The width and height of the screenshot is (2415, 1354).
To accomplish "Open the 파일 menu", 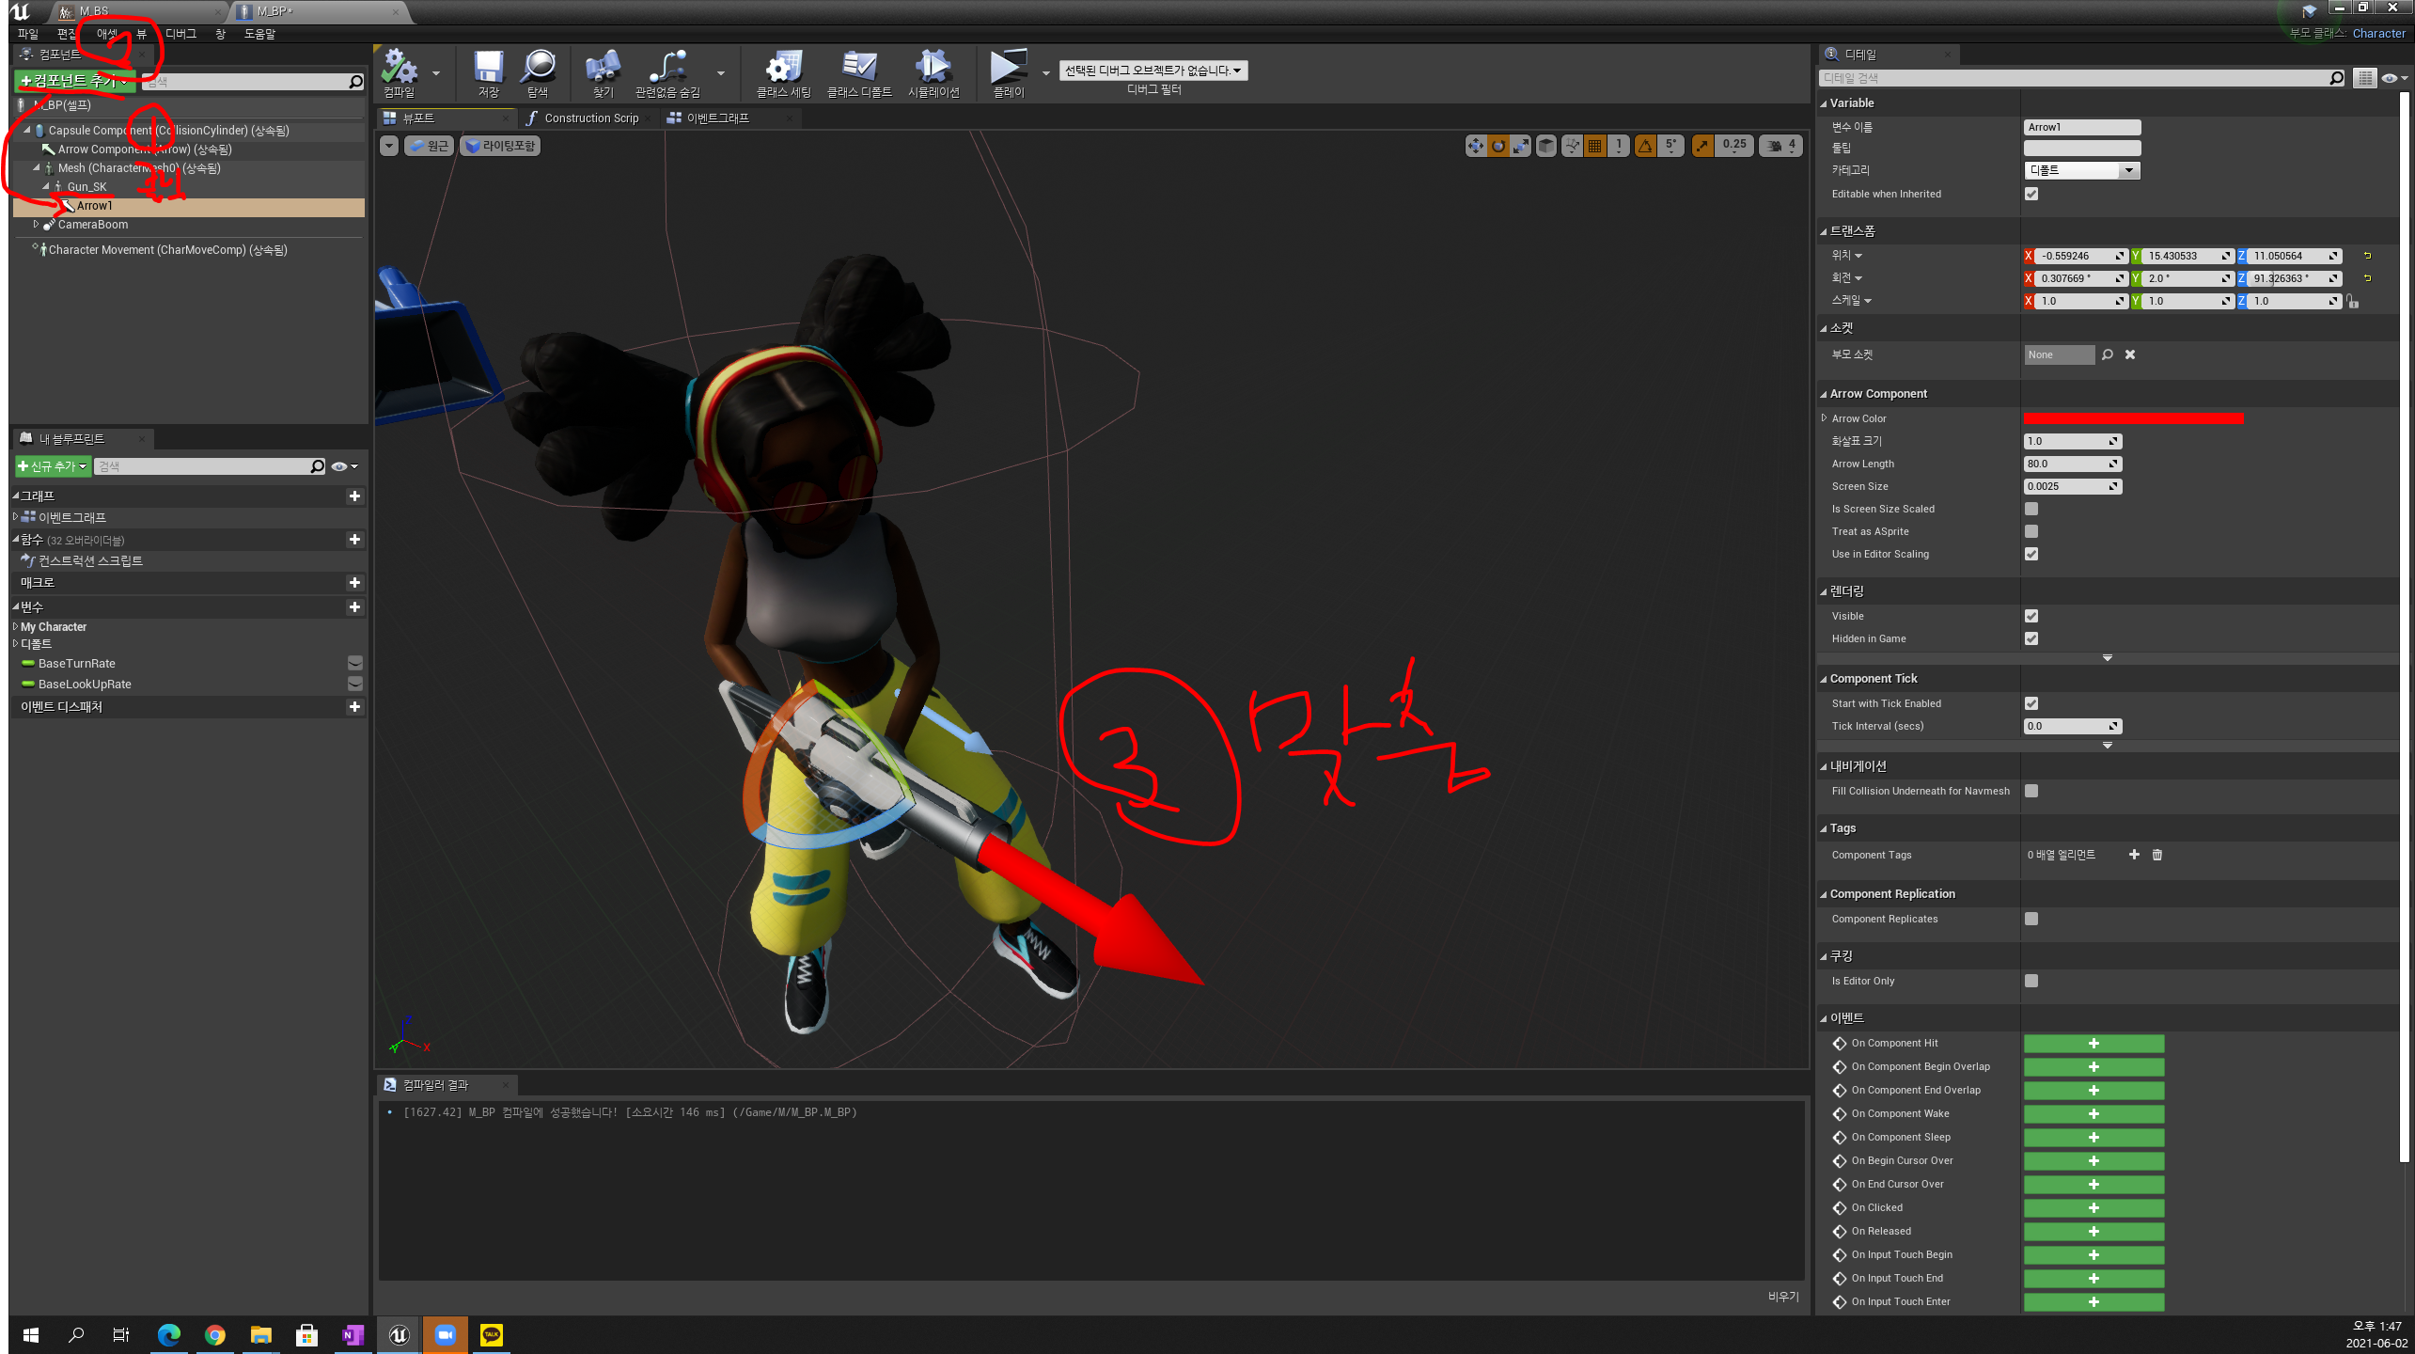I will click(x=28, y=34).
